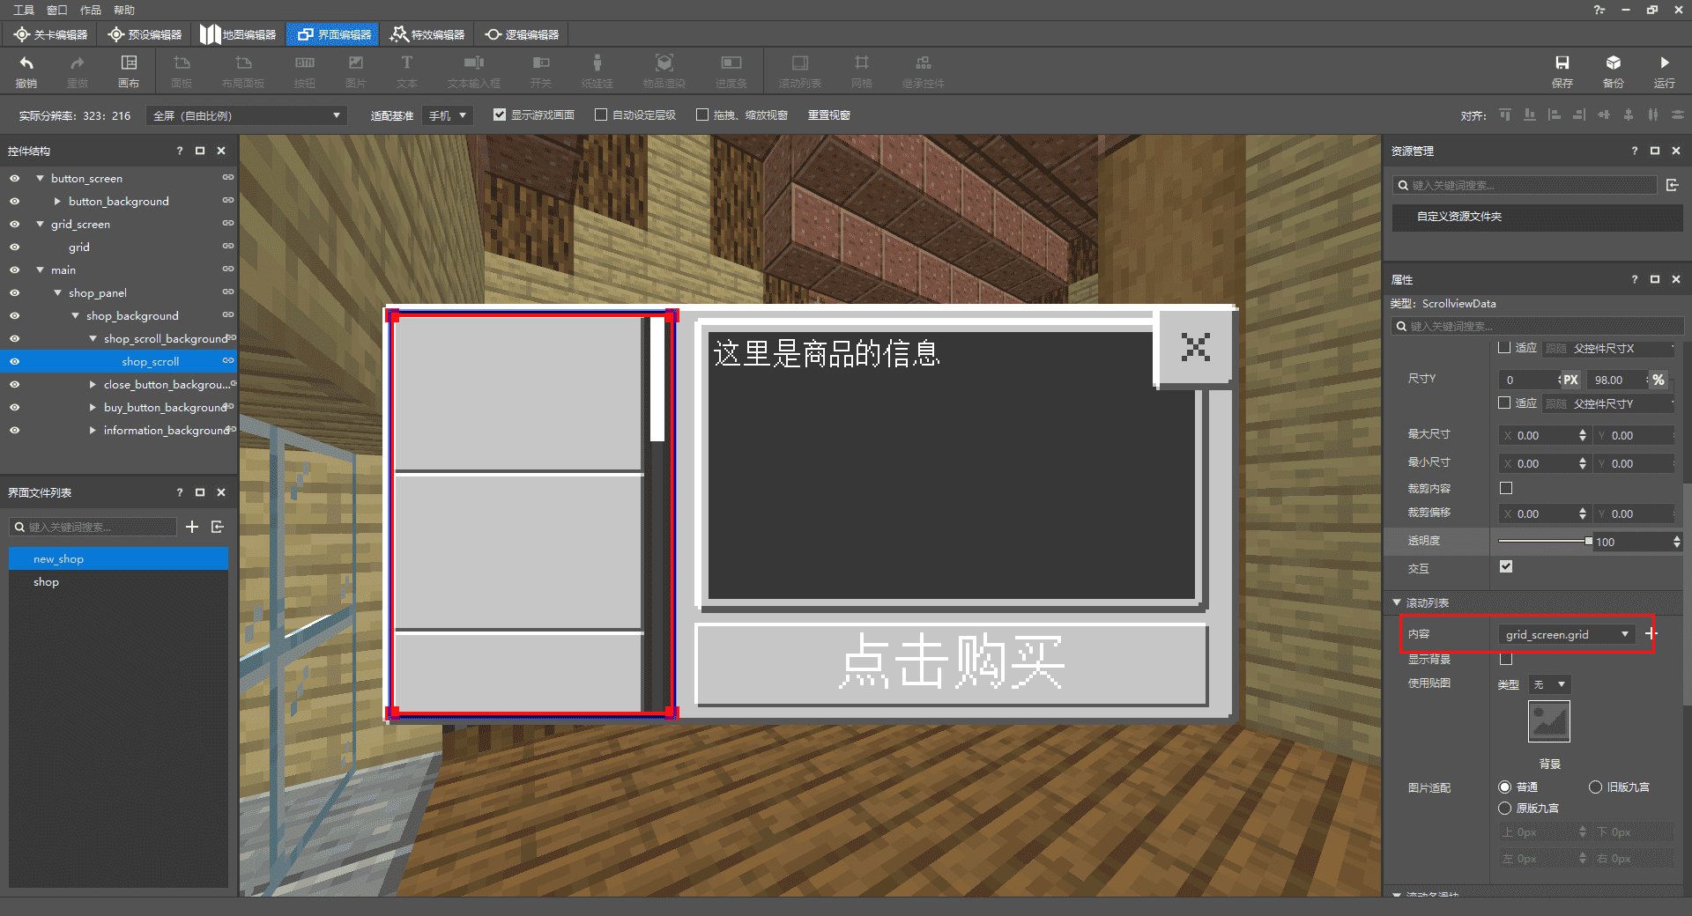Click the 重做 (redo) toolbar icon
This screenshot has width=1692, height=916.
point(78,70)
